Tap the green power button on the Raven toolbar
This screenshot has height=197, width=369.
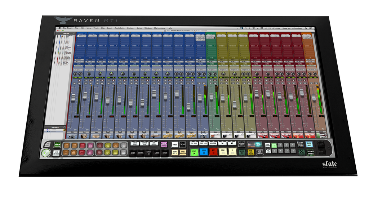point(46,153)
